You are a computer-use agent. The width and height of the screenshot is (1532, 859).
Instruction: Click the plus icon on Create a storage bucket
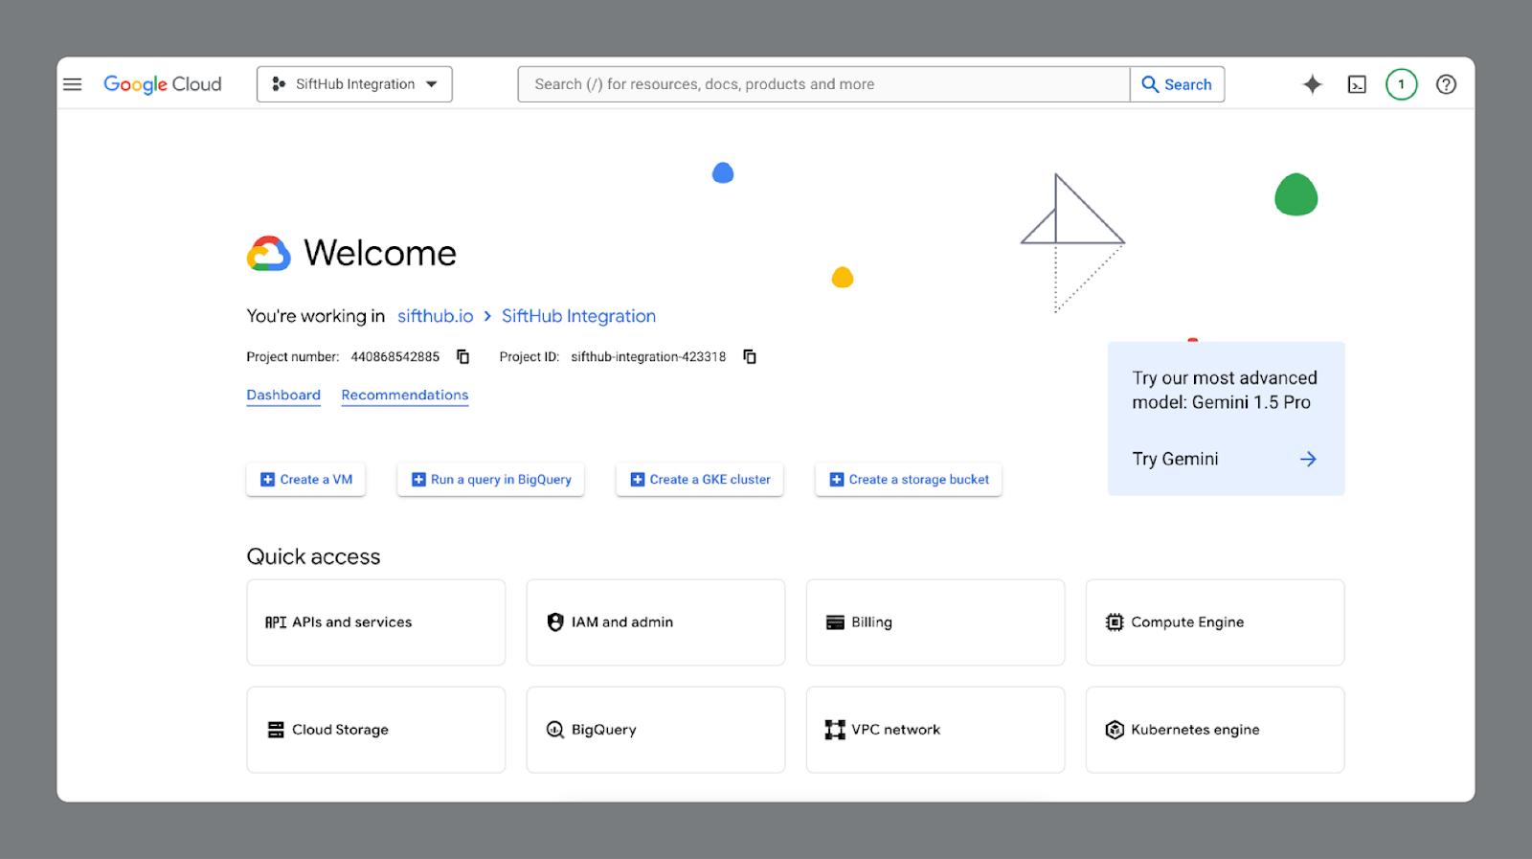click(837, 480)
